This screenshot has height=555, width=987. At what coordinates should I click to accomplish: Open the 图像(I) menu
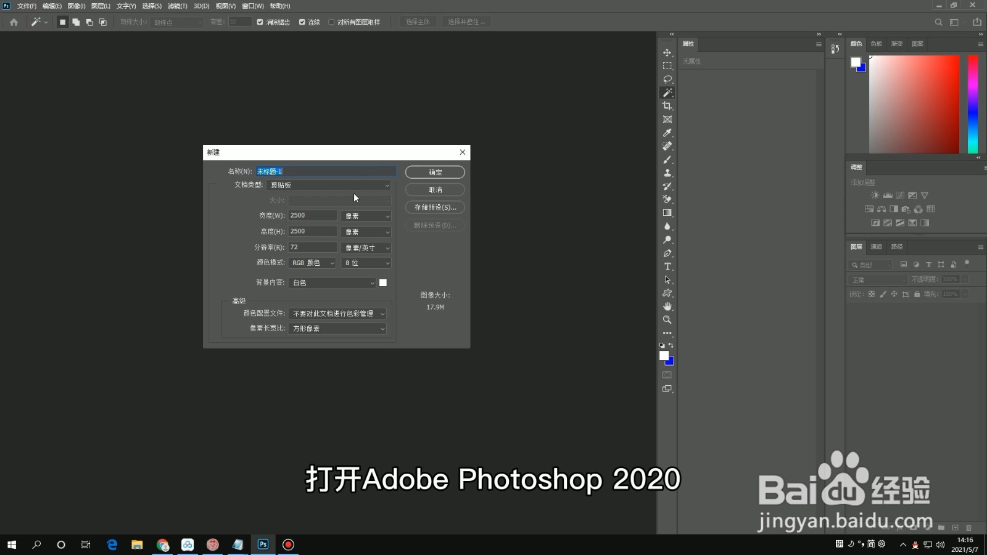[76, 6]
